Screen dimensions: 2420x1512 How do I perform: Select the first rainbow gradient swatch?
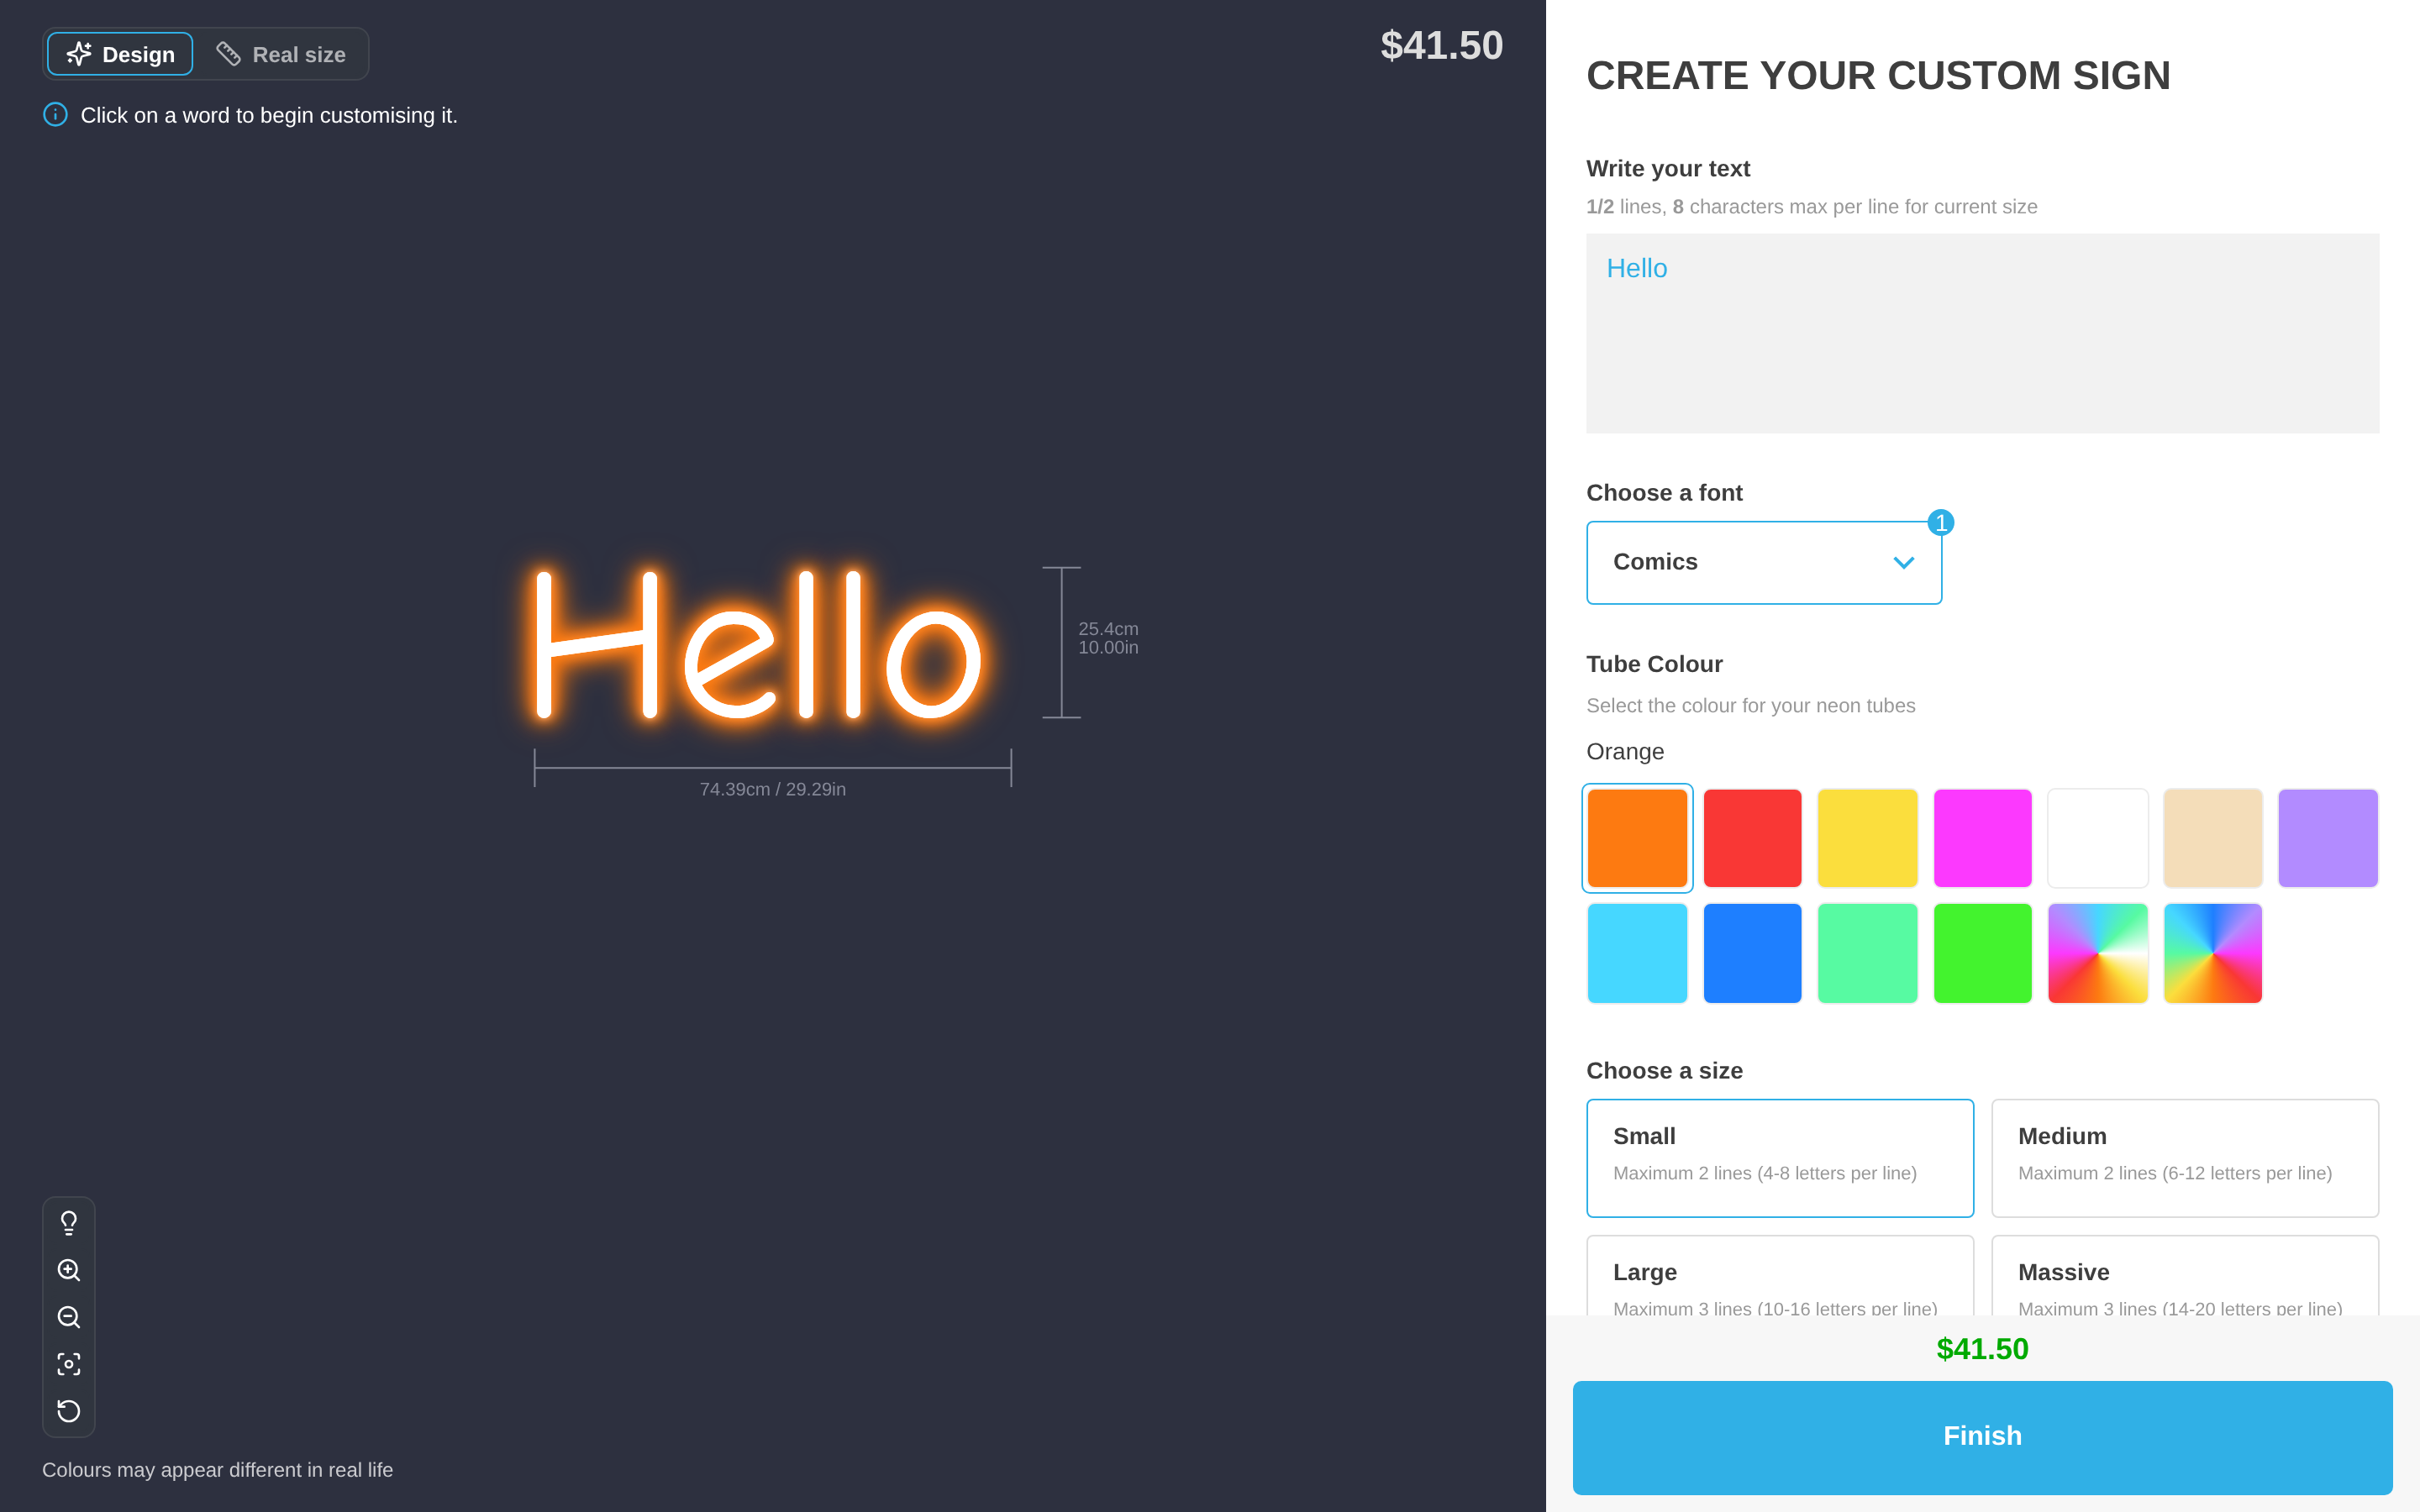coord(2097,953)
